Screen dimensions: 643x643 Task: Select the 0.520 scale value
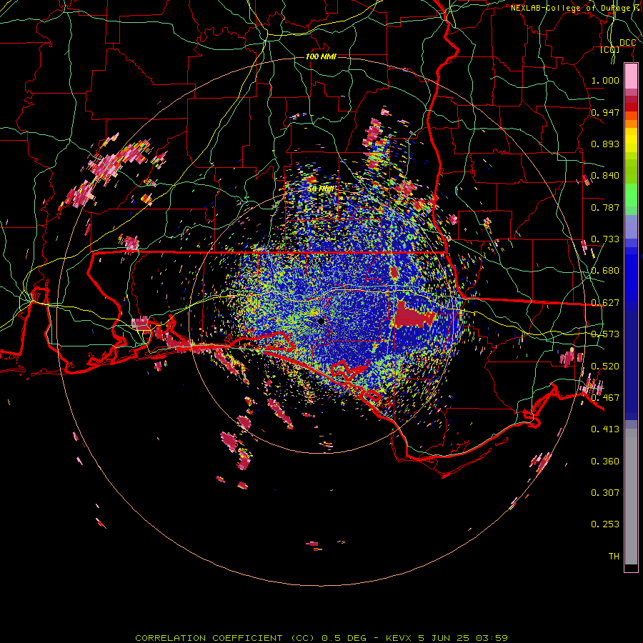[x=605, y=366]
